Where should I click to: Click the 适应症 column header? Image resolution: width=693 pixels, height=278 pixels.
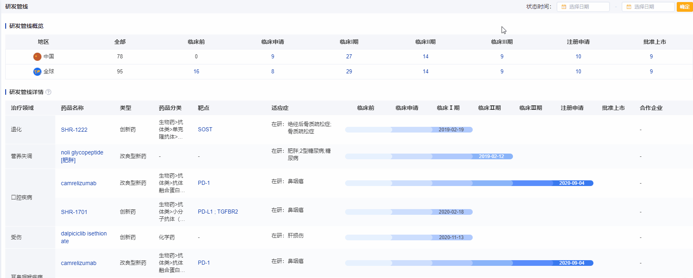[280, 108]
